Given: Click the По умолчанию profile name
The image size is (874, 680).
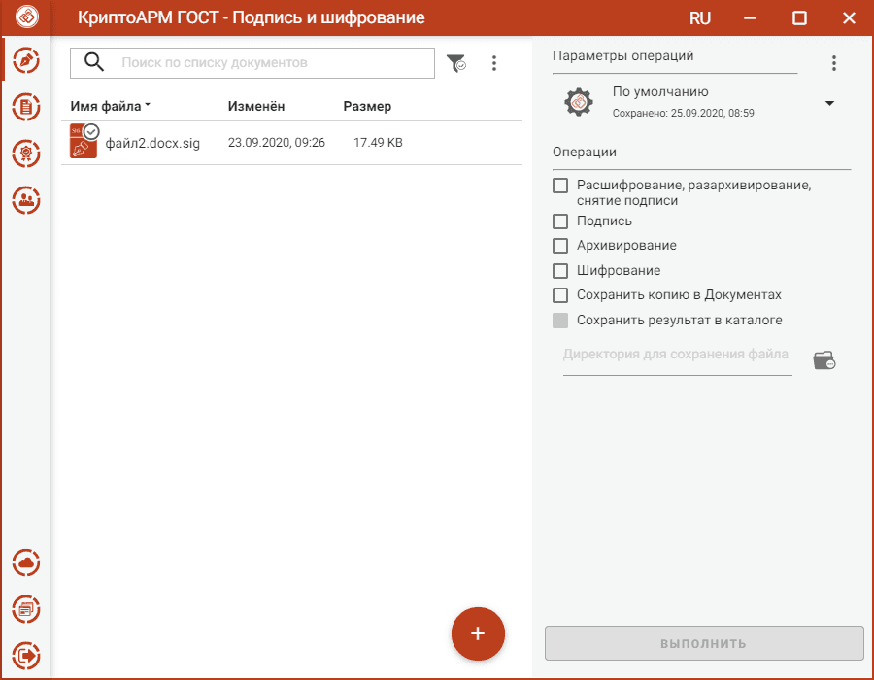Looking at the screenshot, I should (x=660, y=91).
